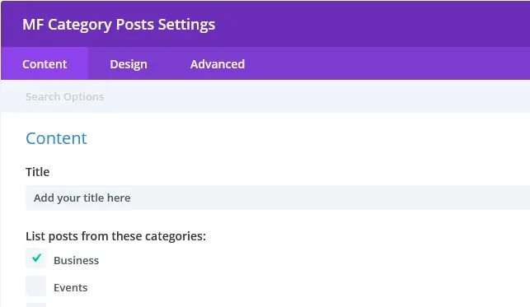
Task: Open the Design tab
Action: [x=129, y=63]
